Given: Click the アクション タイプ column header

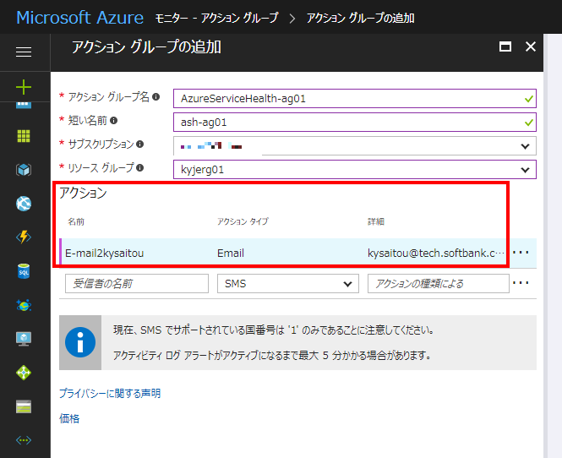Looking at the screenshot, I should pos(243,222).
